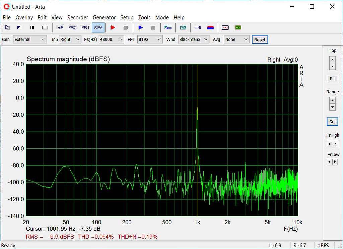Select SPA spectrum analyzer mode

98,28
